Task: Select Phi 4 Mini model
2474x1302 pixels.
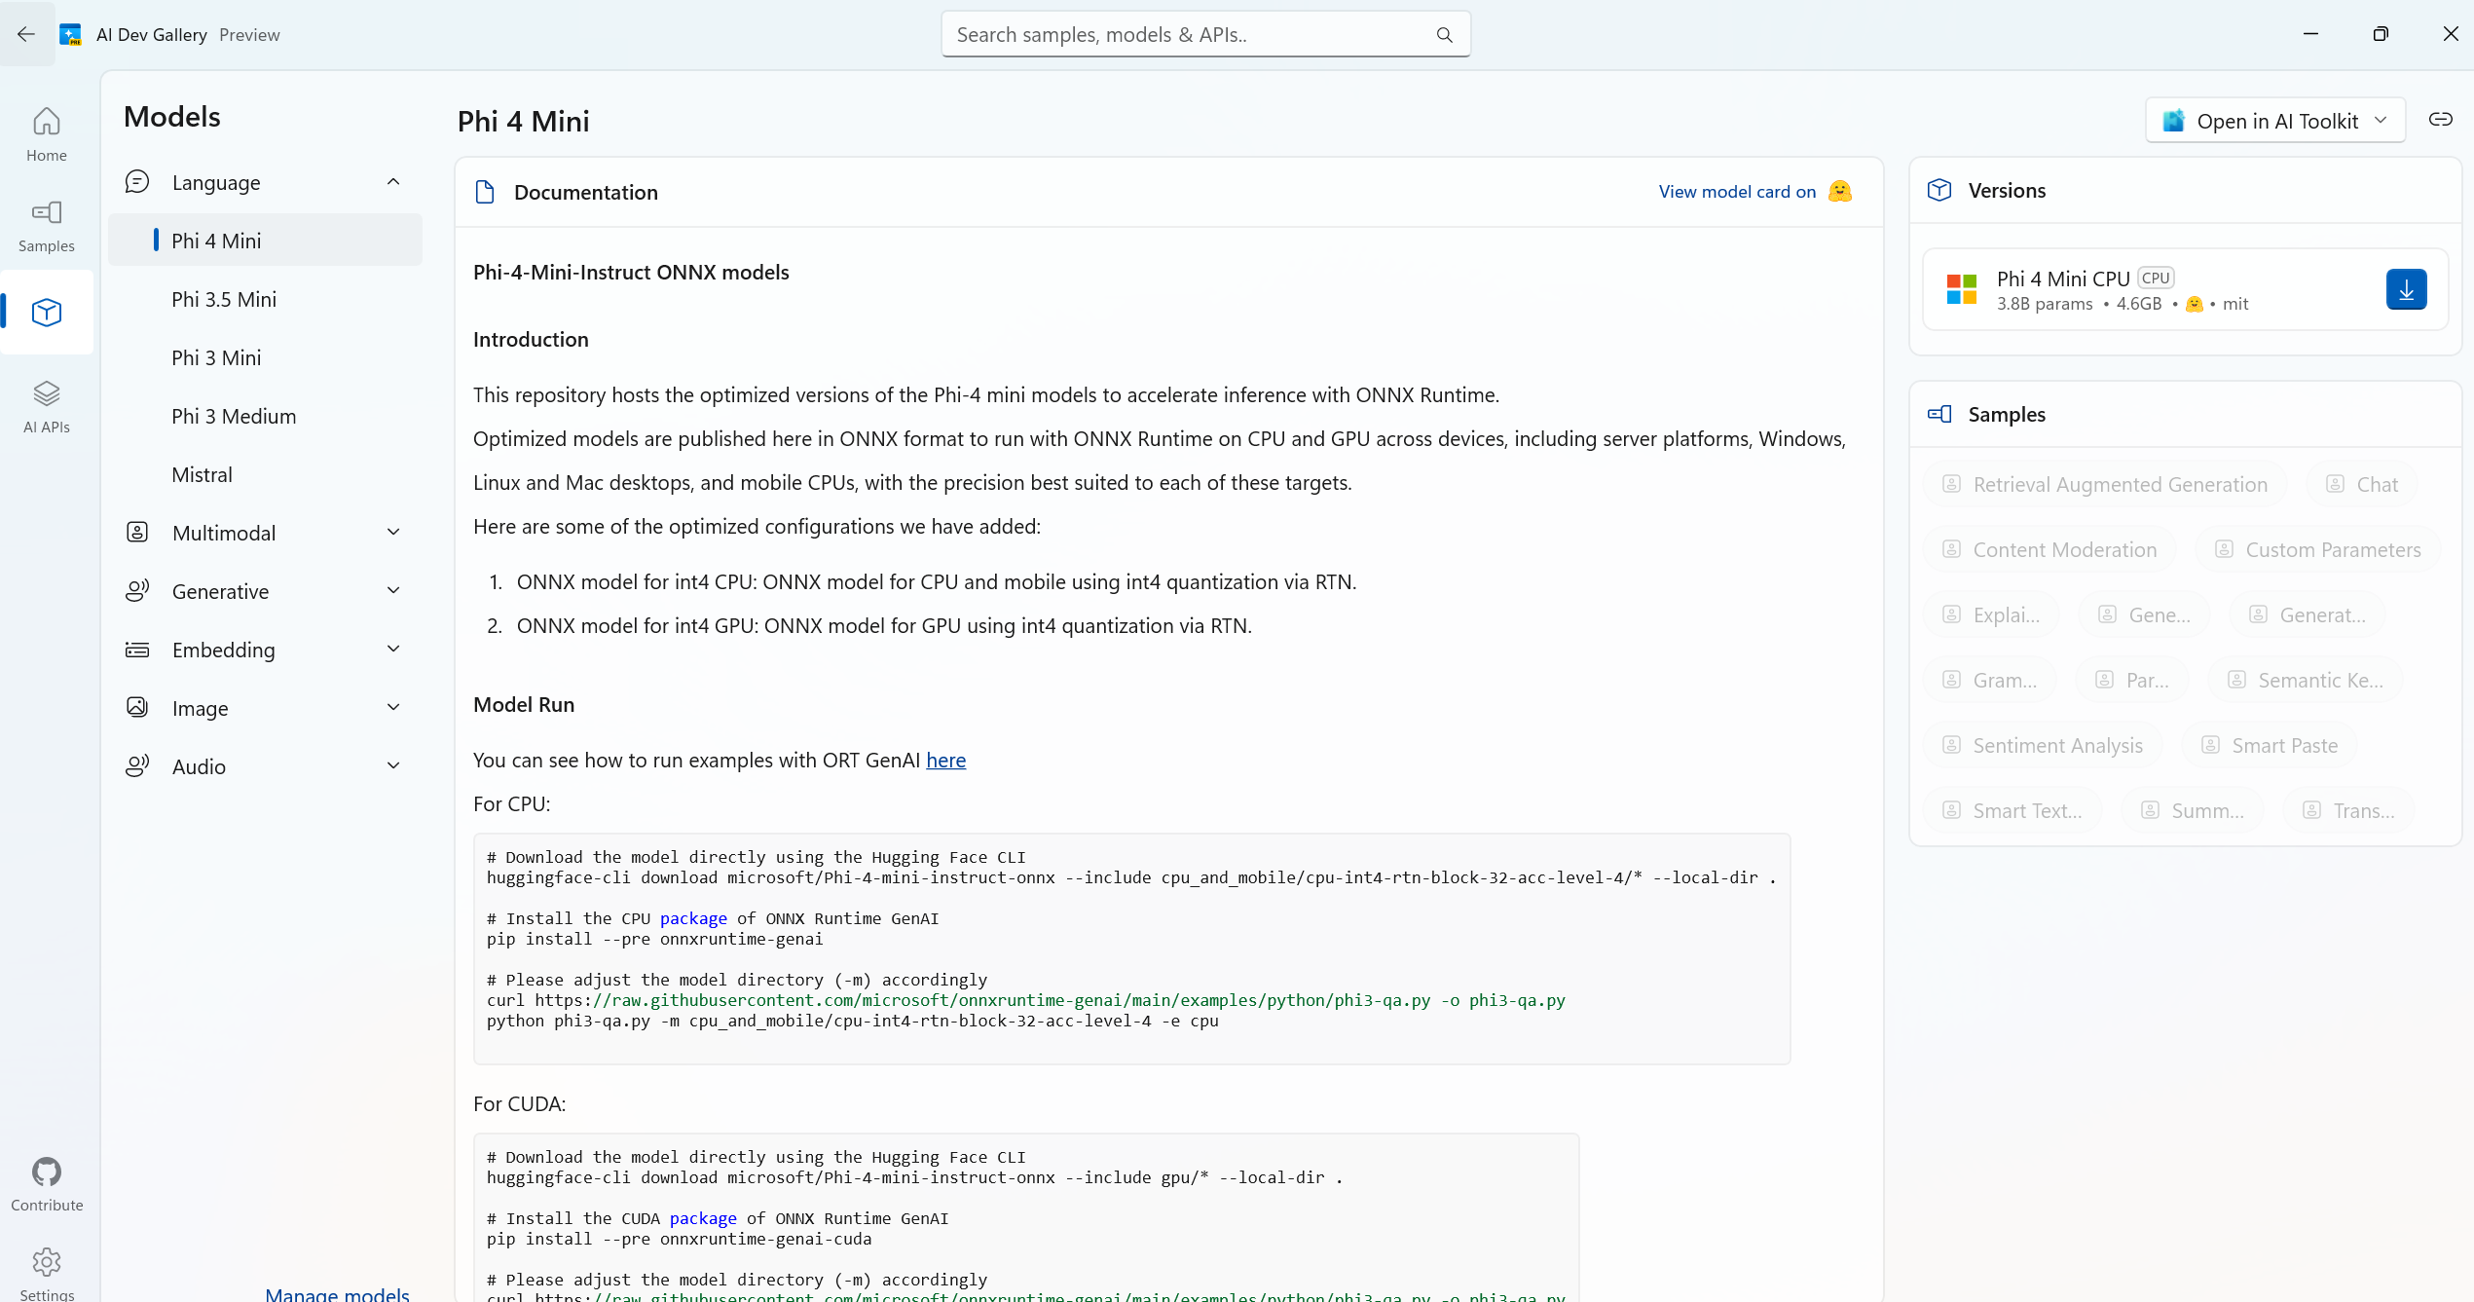Action: pos(265,241)
